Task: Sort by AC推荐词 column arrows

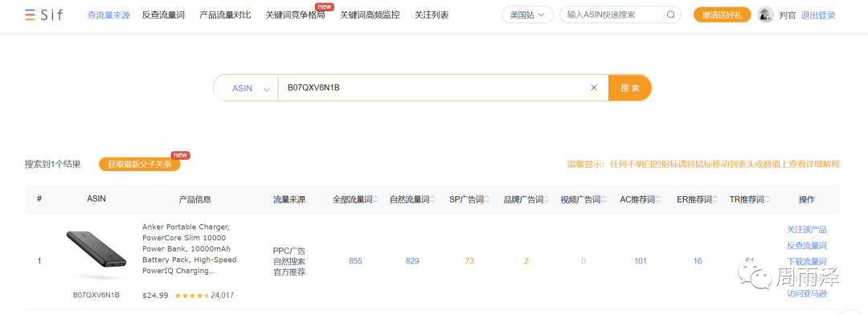Action: coord(659,199)
